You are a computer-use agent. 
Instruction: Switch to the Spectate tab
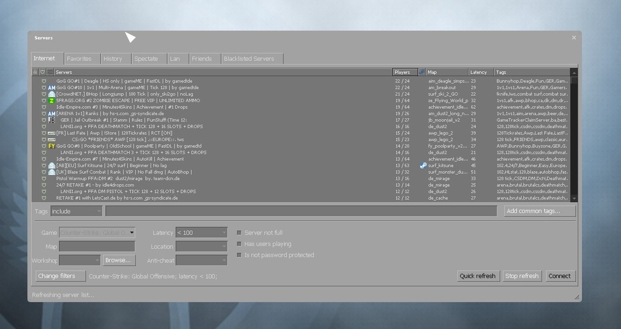149,59
